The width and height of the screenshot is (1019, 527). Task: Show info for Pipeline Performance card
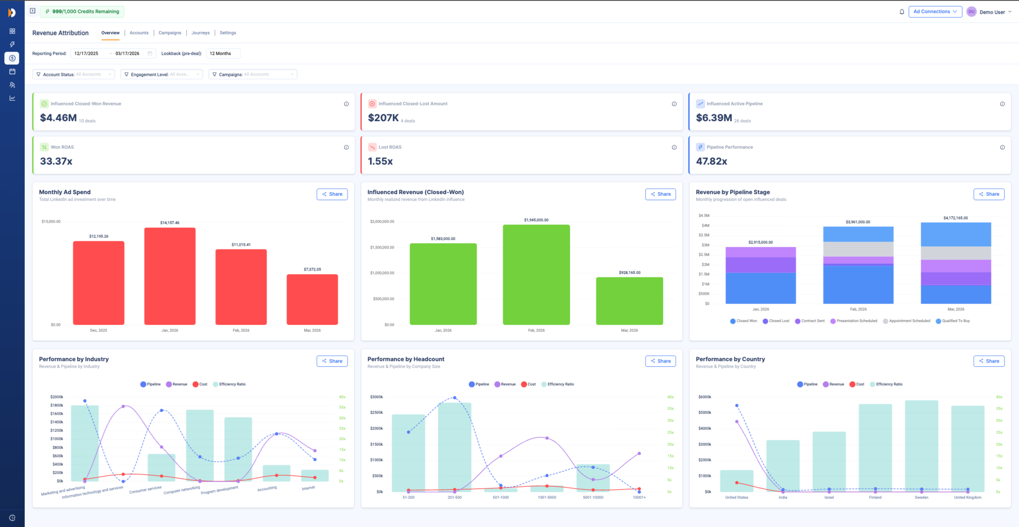[1002, 147]
